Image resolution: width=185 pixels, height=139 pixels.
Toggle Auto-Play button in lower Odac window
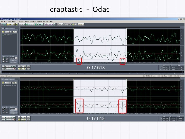pos(14,111)
